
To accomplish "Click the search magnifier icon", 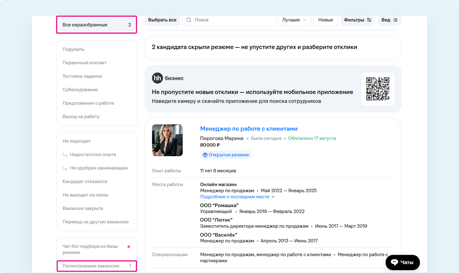I will point(189,20).
